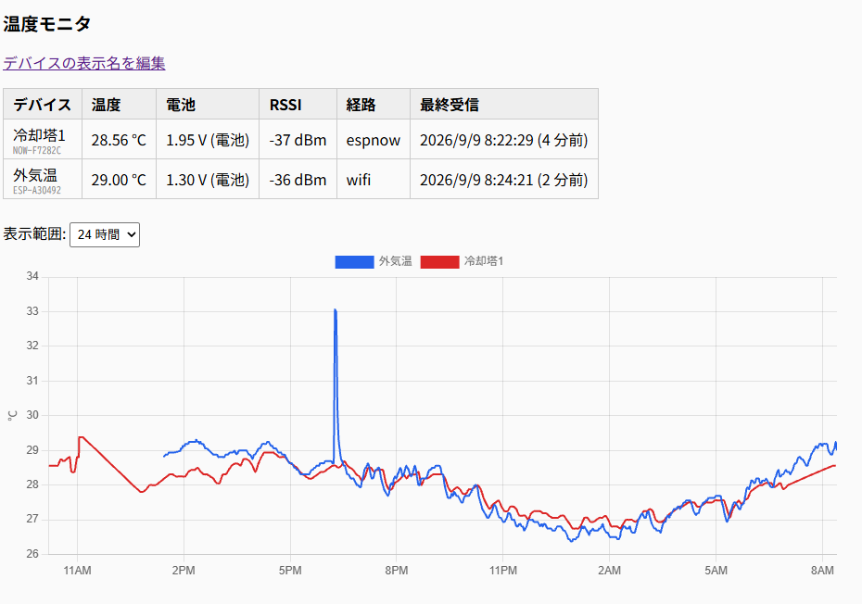The image size is (862, 604).
Task: Click the 経路 column header
Action: tap(374, 105)
